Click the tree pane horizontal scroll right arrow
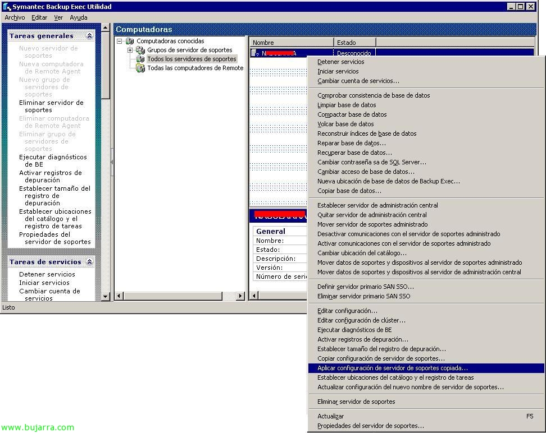Viewport: 546px width, 433px height. coord(240,296)
